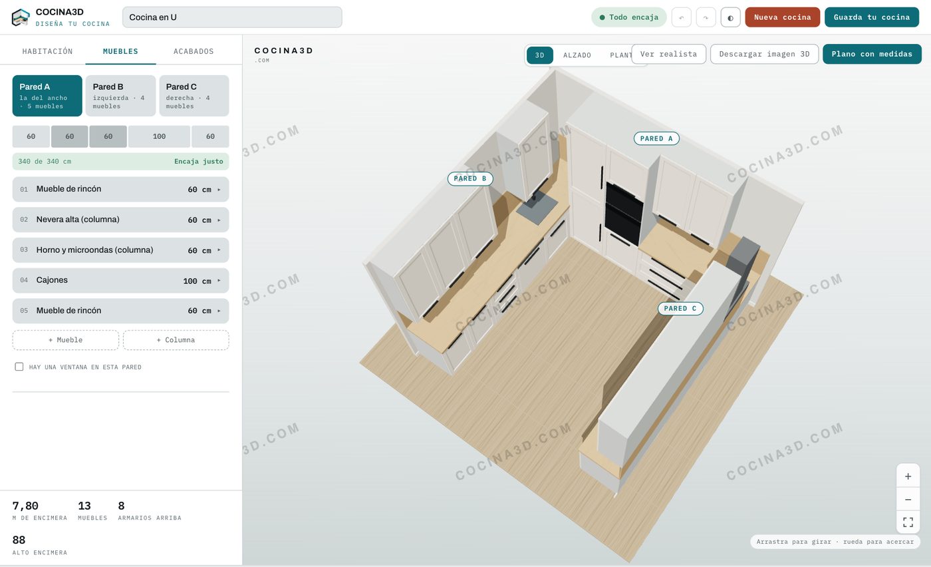The image size is (931, 567).
Task: Click the Cocina3D logo icon
Action: tap(21, 17)
